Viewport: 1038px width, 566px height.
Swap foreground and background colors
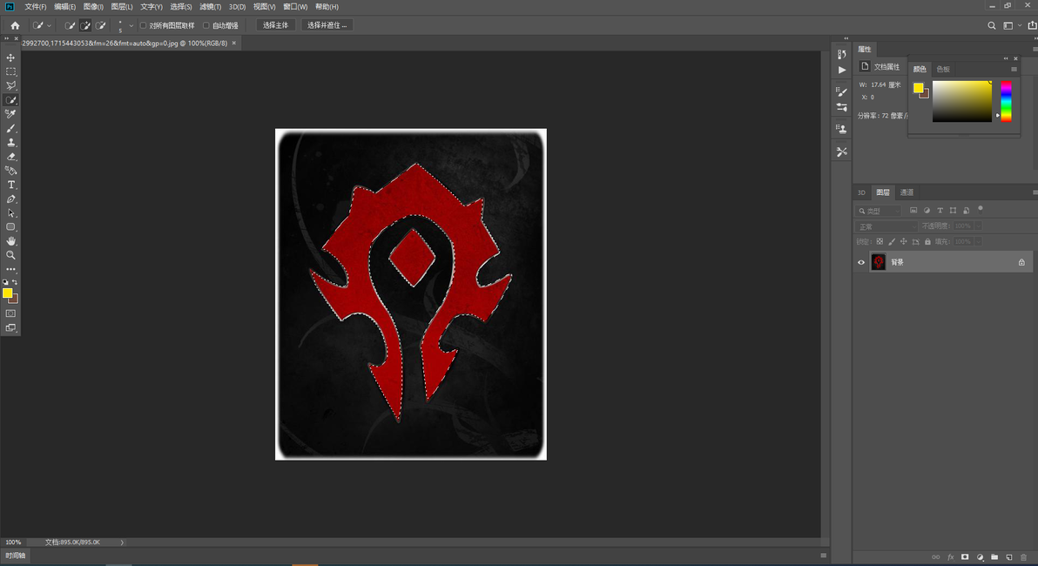pyautogui.click(x=15, y=282)
